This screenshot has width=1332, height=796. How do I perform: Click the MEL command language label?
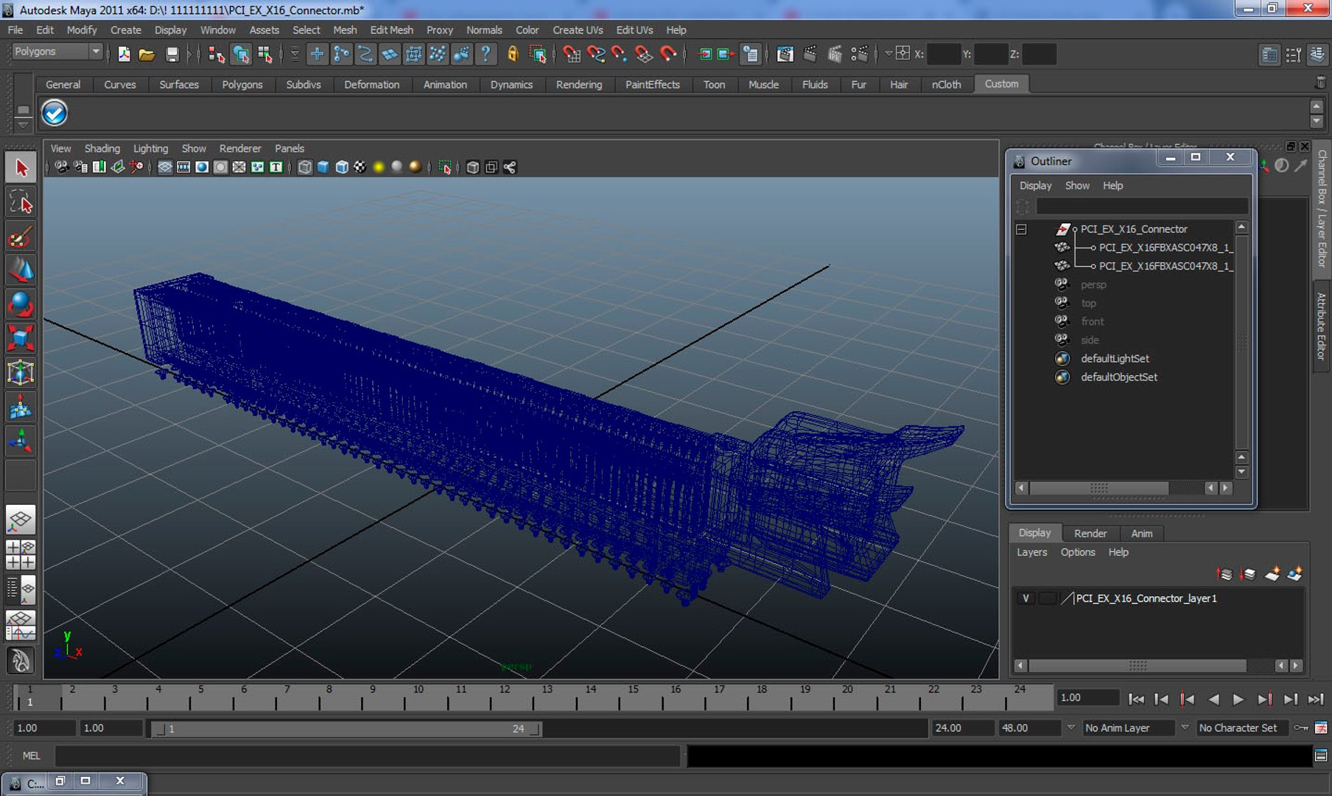[31, 755]
